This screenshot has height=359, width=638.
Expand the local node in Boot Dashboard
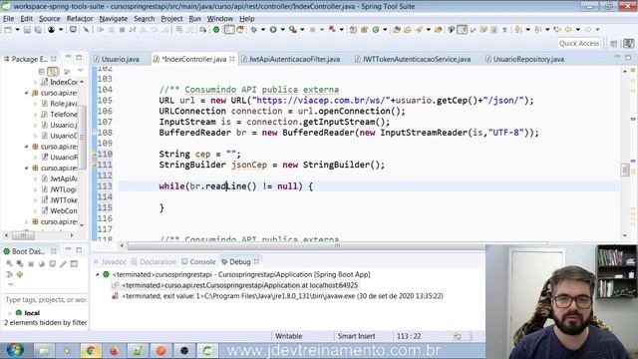pyautogui.click(x=10, y=313)
